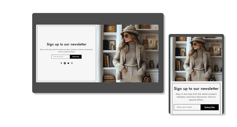The width and height of the screenshot is (237, 127).
Task: Focus the desktop popup email field
Action: click(x=61, y=57)
